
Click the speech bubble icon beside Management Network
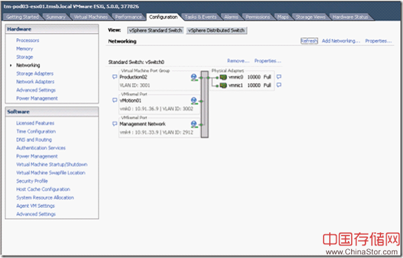pyautogui.click(x=115, y=124)
